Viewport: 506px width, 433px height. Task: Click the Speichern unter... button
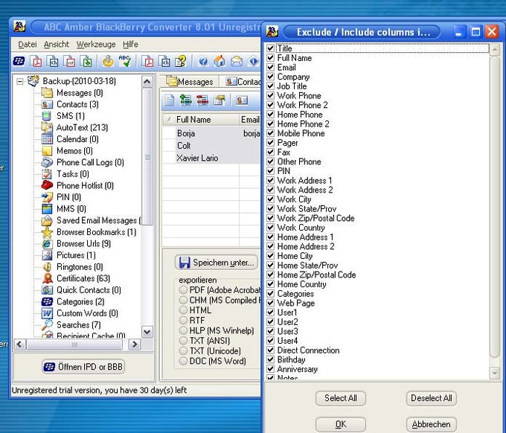[217, 263]
